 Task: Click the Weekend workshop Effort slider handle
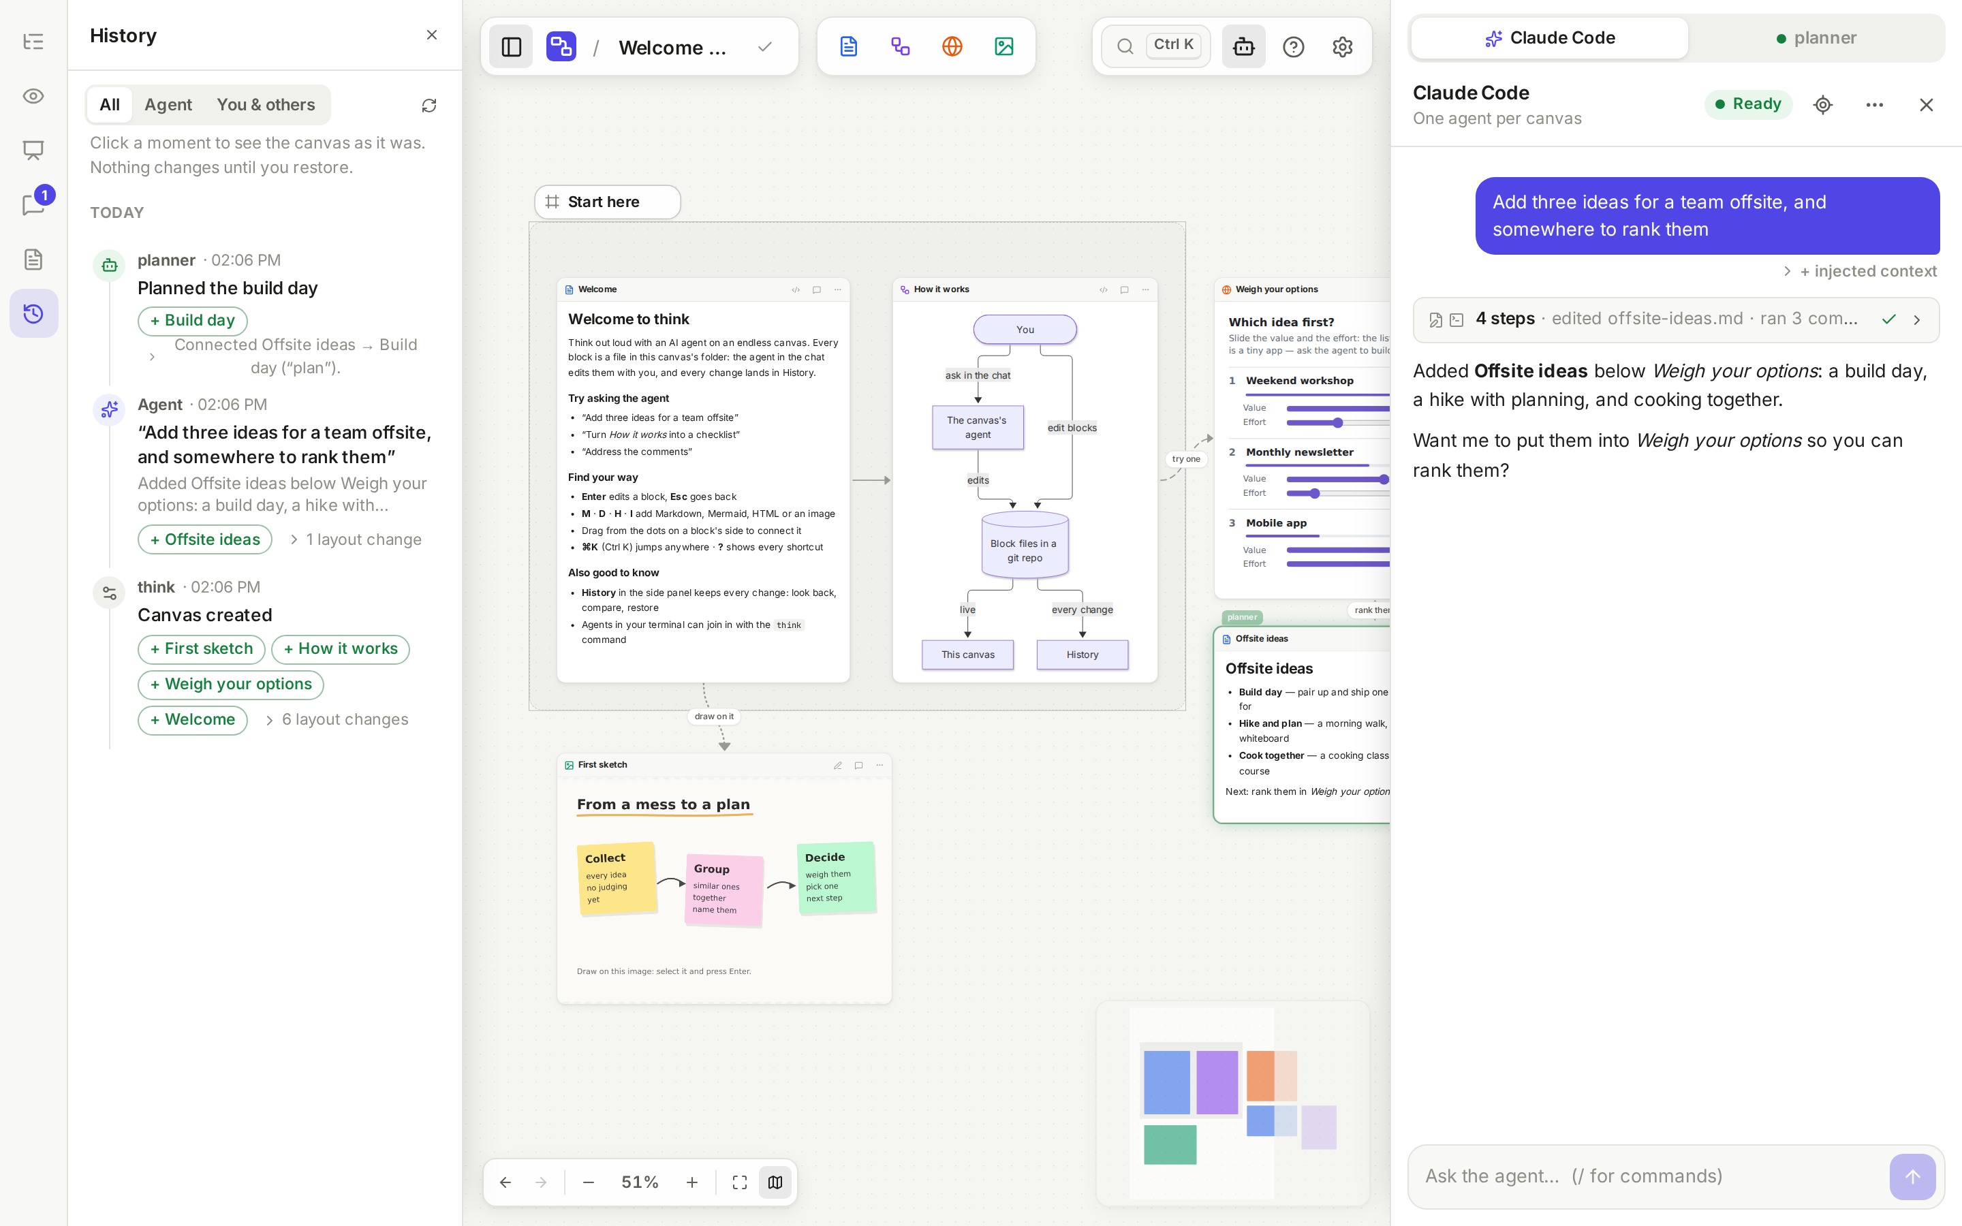point(1338,422)
